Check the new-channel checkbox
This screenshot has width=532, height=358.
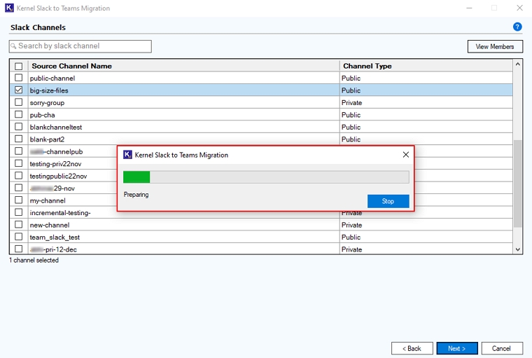19,224
